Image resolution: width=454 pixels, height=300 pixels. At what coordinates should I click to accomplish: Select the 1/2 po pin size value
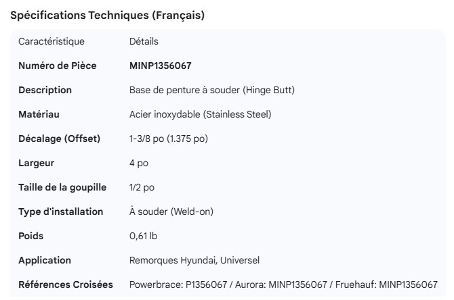[x=142, y=188]
